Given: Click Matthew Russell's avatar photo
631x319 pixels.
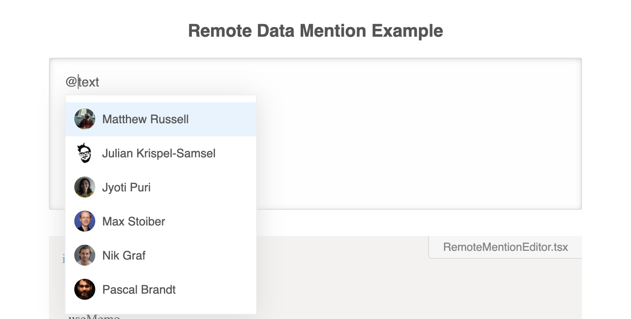Looking at the screenshot, I should 84,118.
